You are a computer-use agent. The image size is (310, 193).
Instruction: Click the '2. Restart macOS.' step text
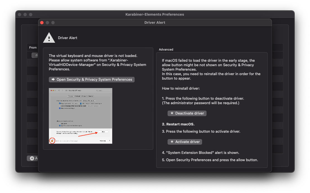pos(178,124)
